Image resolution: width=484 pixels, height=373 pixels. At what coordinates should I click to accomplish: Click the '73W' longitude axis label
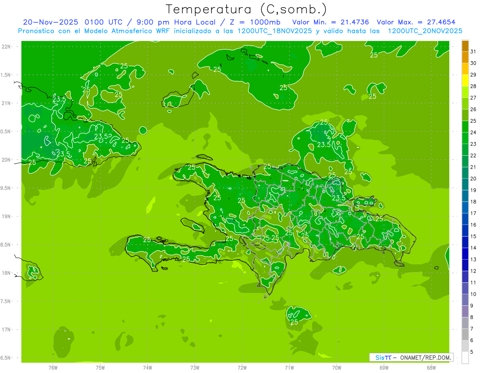point(195,368)
